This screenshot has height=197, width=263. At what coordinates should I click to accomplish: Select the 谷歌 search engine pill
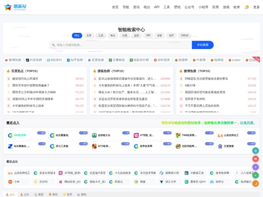point(160,35)
